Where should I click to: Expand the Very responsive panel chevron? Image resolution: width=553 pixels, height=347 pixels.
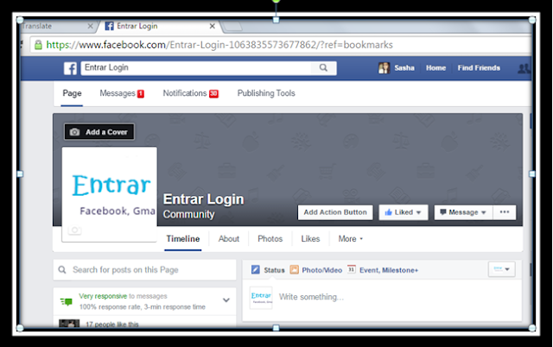[x=226, y=300]
